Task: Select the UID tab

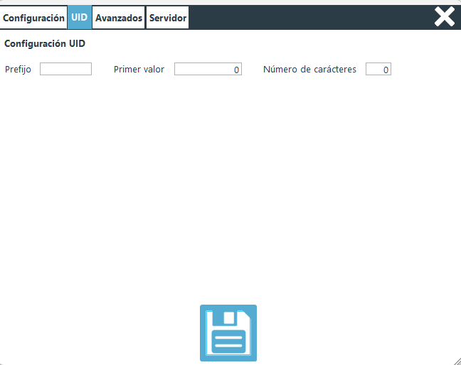Action: click(x=80, y=18)
